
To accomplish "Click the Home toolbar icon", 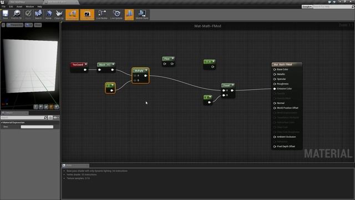I will [48, 14].
